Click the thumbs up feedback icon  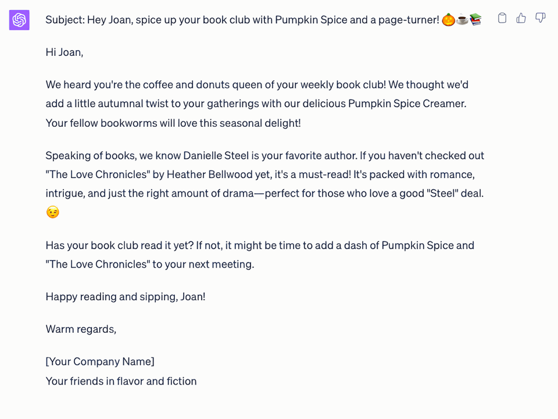(x=521, y=18)
